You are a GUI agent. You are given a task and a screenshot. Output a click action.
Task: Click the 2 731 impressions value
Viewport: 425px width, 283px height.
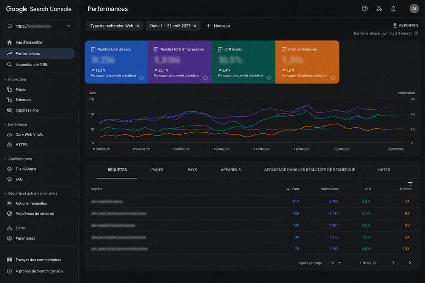tap(333, 213)
